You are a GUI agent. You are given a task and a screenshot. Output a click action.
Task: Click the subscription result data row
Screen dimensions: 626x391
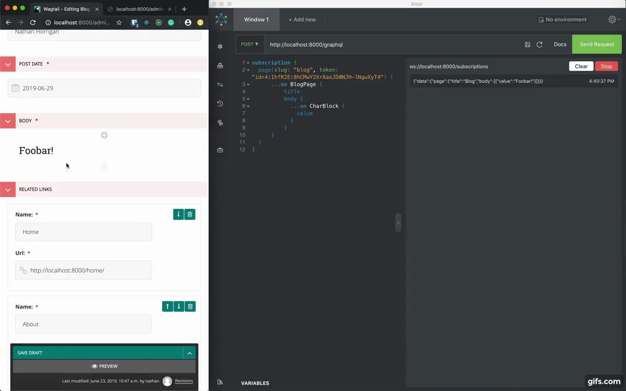click(514, 81)
